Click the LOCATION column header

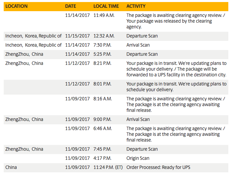click(x=17, y=6)
